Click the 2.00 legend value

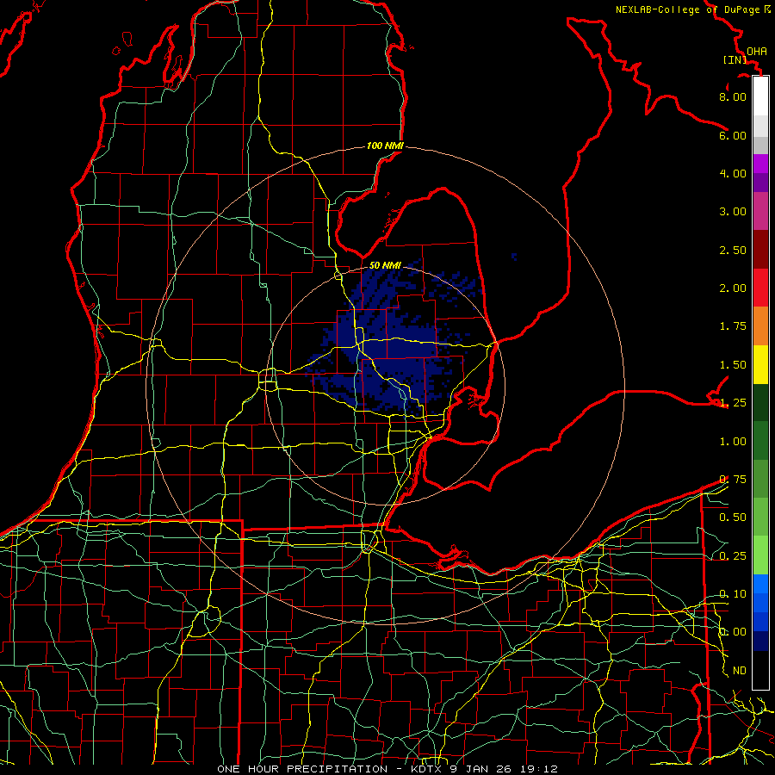pos(733,288)
